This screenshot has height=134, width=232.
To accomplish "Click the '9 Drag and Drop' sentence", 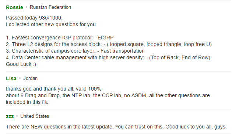I will pyautogui.click(x=108, y=96).
